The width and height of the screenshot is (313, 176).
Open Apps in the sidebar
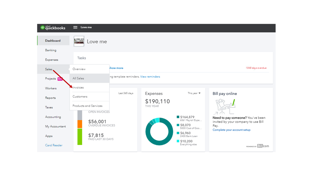click(x=49, y=136)
